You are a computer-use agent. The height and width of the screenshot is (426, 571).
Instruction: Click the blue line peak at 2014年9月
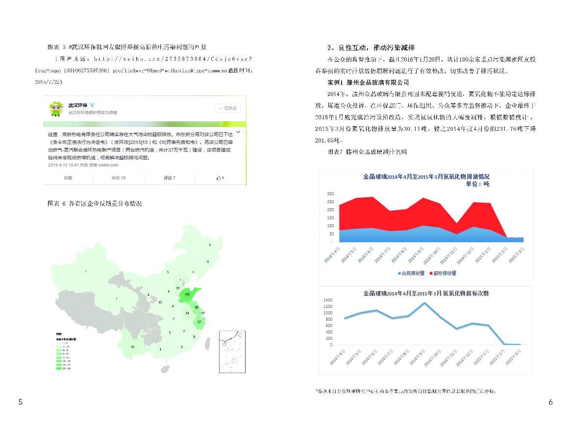pyautogui.click(x=424, y=303)
